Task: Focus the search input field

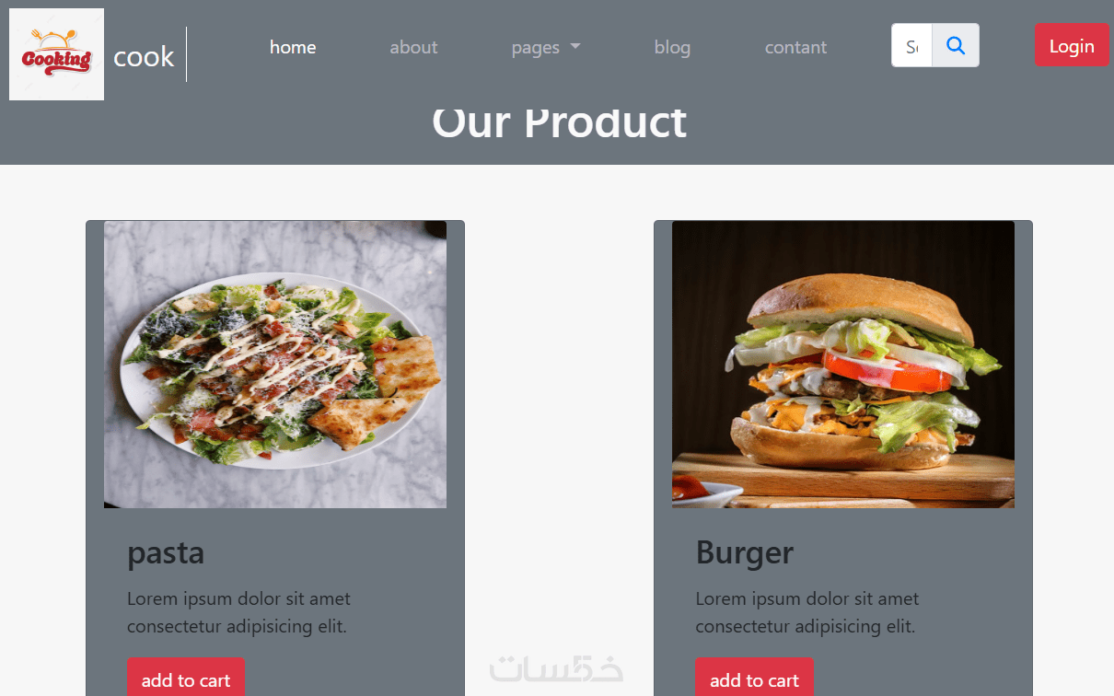Action: tap(912, 45)
